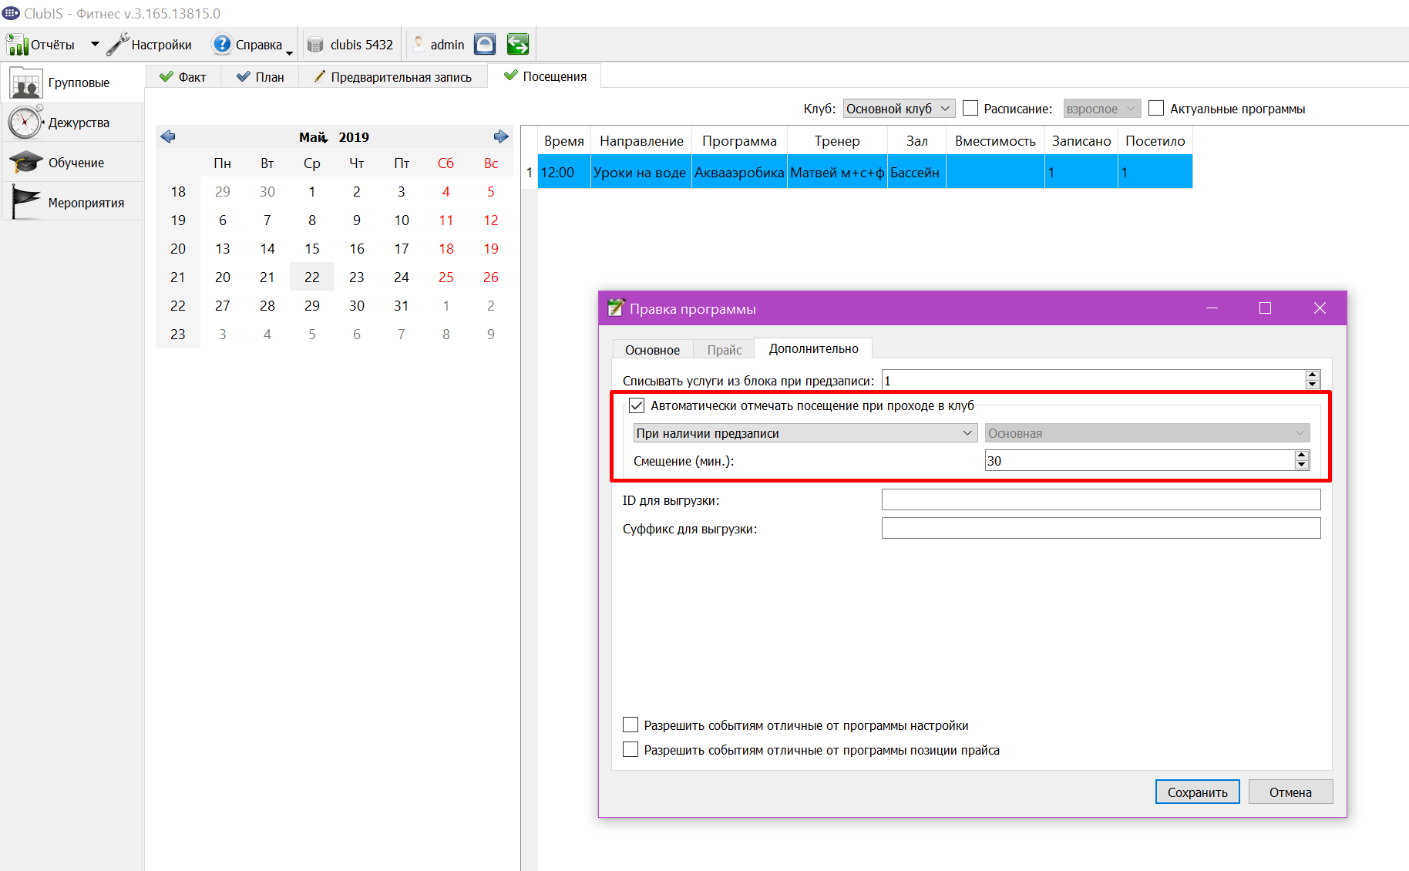The width and height of the screenshot is (1409, 871).
Task: Click the Суффикс для выгрузки field
Action: click(1101, 528)
